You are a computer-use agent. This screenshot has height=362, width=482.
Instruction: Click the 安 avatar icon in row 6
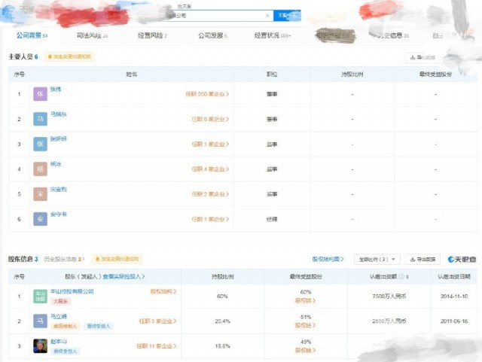(x=40, y=219)
